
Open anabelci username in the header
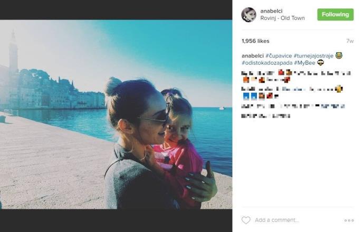[x=271, y=11]
